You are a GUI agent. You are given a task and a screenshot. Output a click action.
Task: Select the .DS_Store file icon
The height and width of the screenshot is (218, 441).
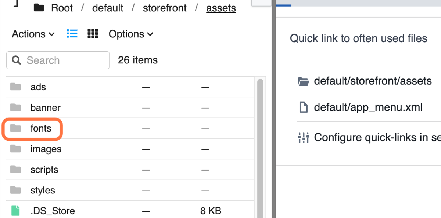[15, 211]
